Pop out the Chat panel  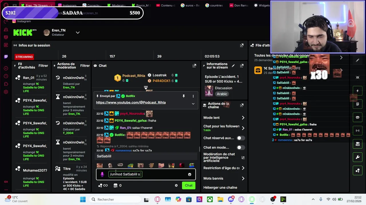194,65
